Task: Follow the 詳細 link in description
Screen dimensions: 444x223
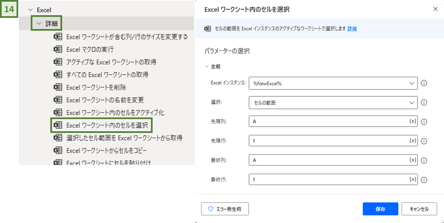Action: tap(352, 29)
